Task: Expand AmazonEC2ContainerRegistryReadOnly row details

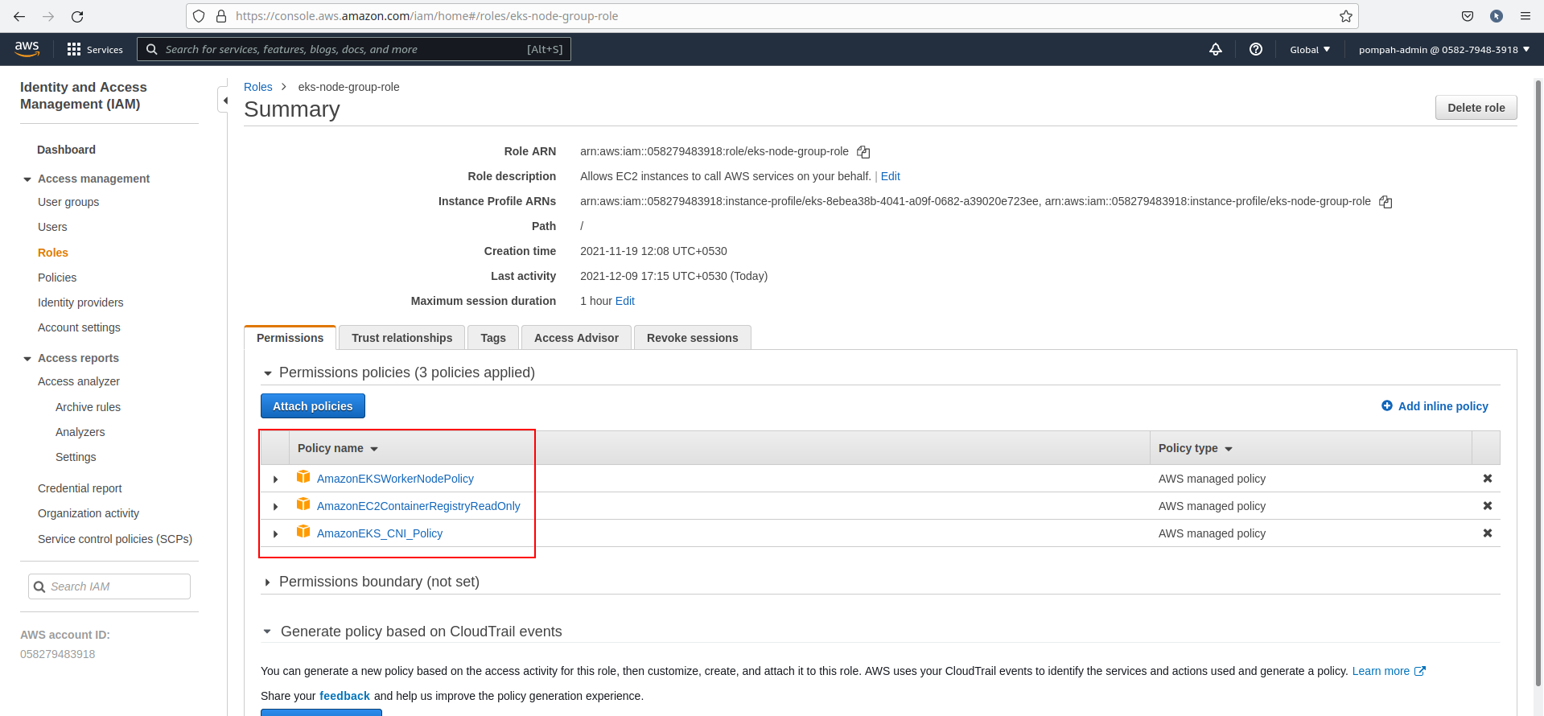Action: pos(276,507)
